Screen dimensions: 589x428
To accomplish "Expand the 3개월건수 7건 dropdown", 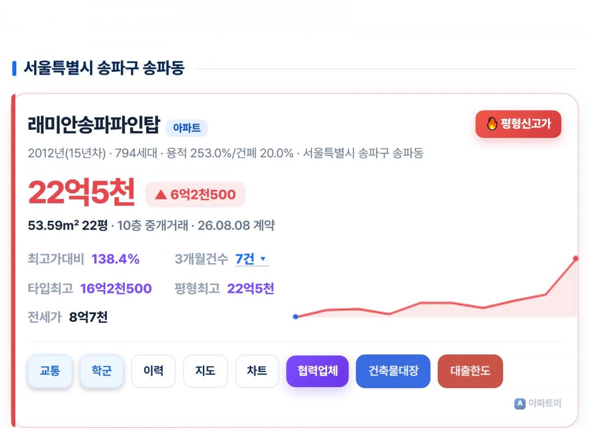I will click(x=252, y=259).
